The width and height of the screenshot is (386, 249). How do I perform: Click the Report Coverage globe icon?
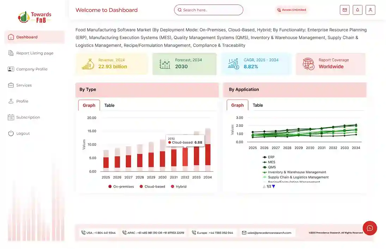(308, 64)
